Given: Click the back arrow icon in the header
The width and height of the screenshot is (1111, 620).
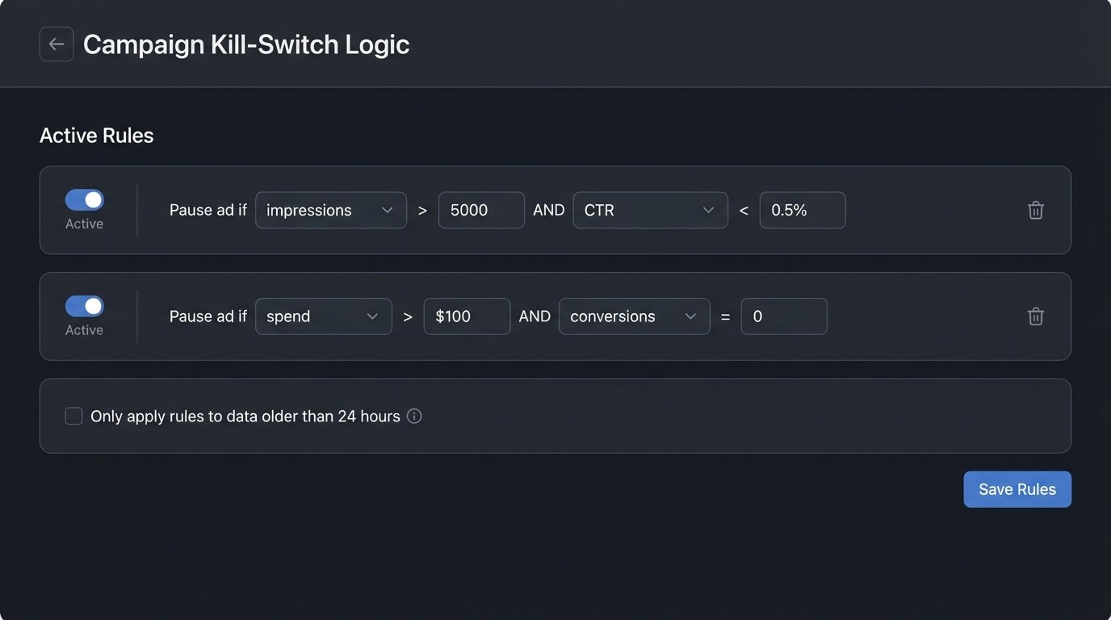Looking at the screenshot, I should (56, 44).
